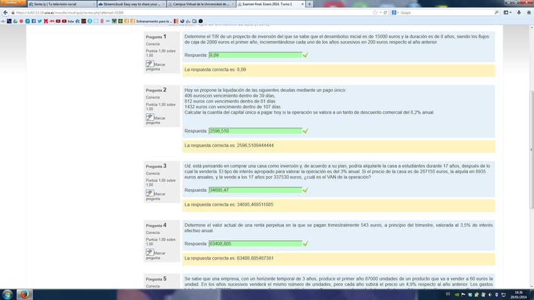
Task: Open the orange Firefox menu button
Action: tap(13, 3)
